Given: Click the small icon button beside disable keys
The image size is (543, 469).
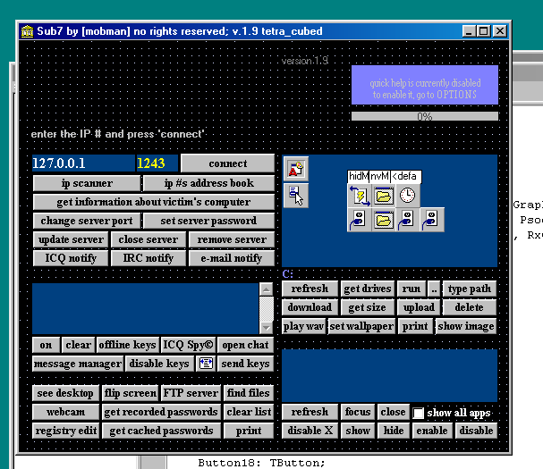Looking at the screenshot, I should 206,364.
